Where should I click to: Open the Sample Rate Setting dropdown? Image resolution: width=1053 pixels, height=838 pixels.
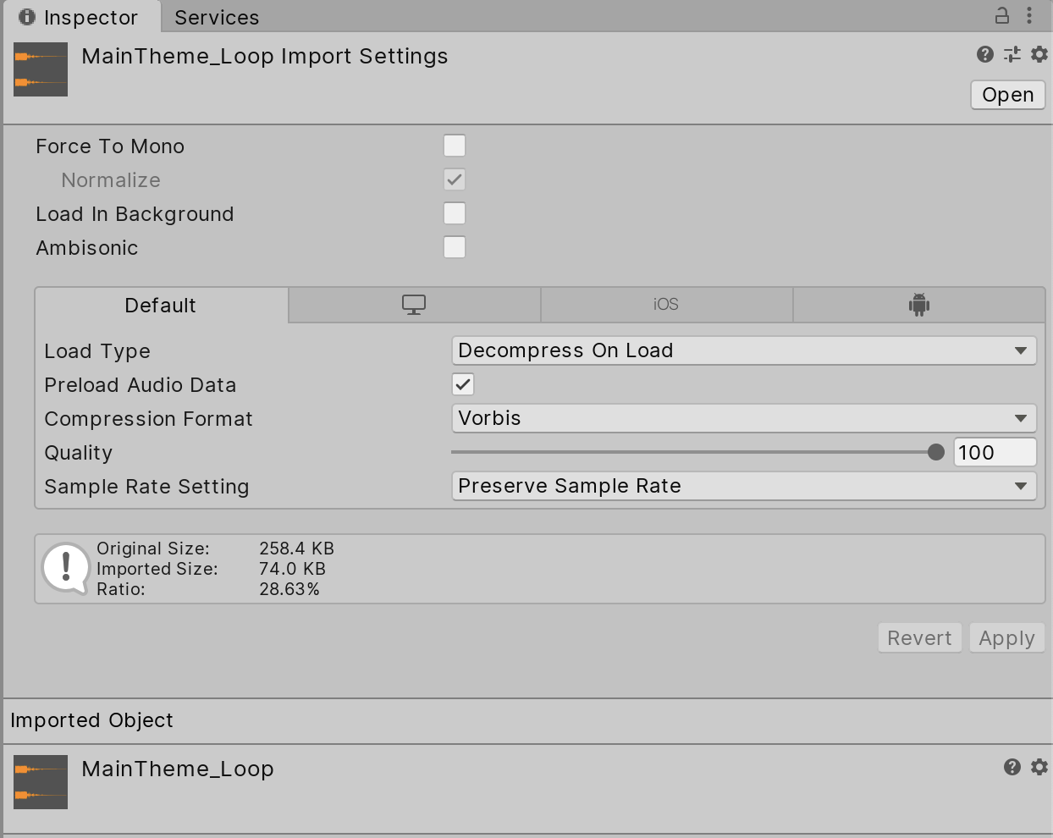point(744,486)
